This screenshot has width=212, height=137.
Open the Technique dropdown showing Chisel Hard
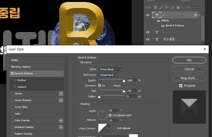pos(108,75)
